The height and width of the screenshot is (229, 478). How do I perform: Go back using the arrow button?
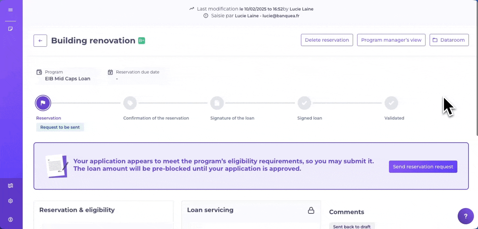[40, 41]
